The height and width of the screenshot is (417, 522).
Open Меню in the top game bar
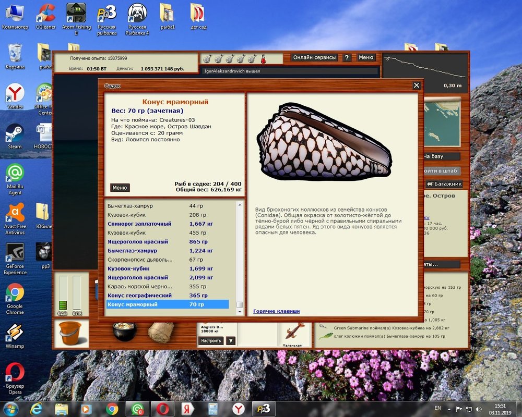(x=366, y=58)
